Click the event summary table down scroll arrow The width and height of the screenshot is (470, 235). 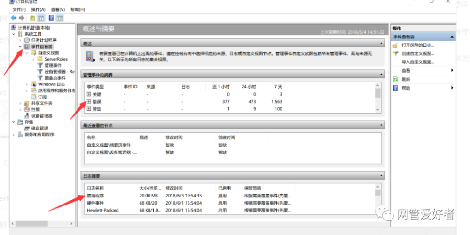(x=378, y=109)
